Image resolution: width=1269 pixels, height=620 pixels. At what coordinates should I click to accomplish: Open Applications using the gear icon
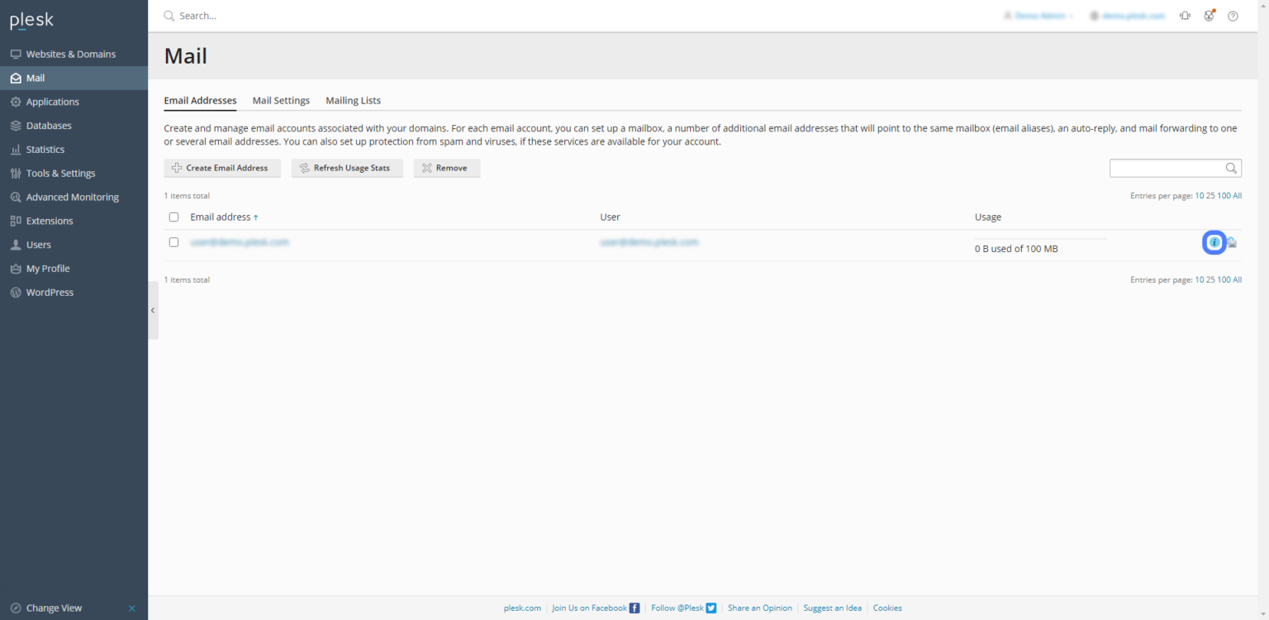16,103
